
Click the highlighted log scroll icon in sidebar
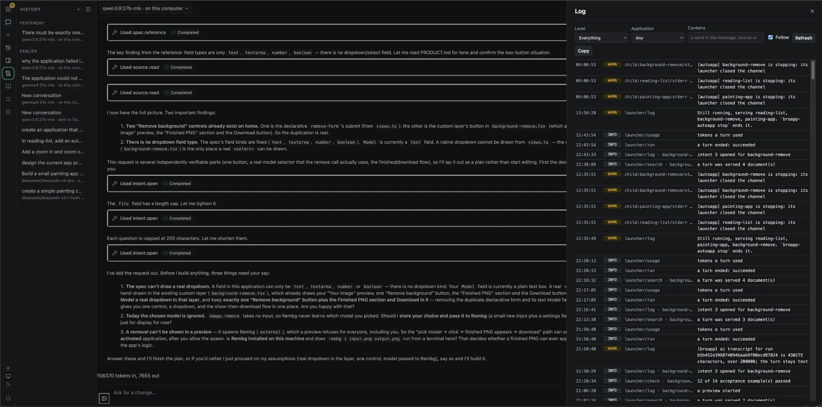pos(8,74)
